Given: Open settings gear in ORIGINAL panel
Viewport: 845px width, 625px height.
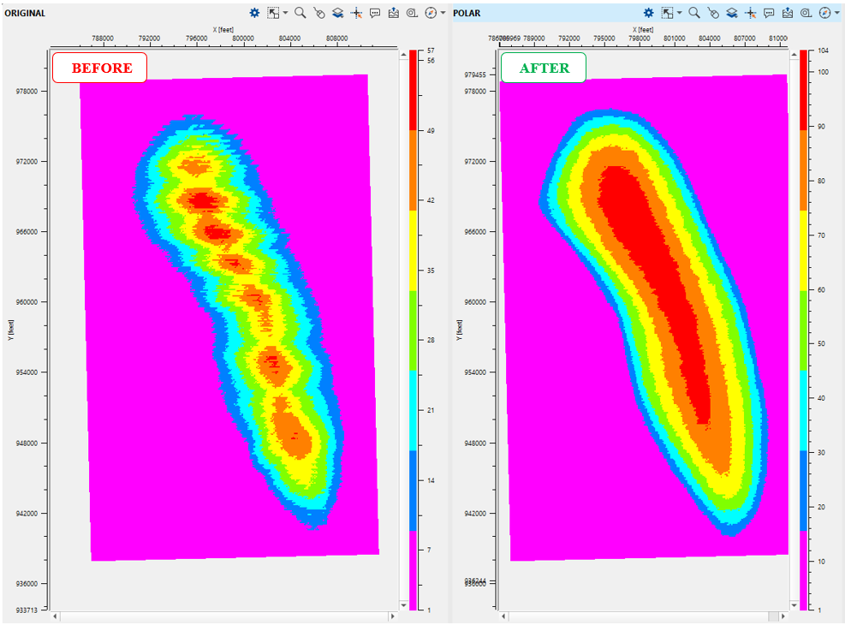Looking at the screenshot, I should coord(255,13).
